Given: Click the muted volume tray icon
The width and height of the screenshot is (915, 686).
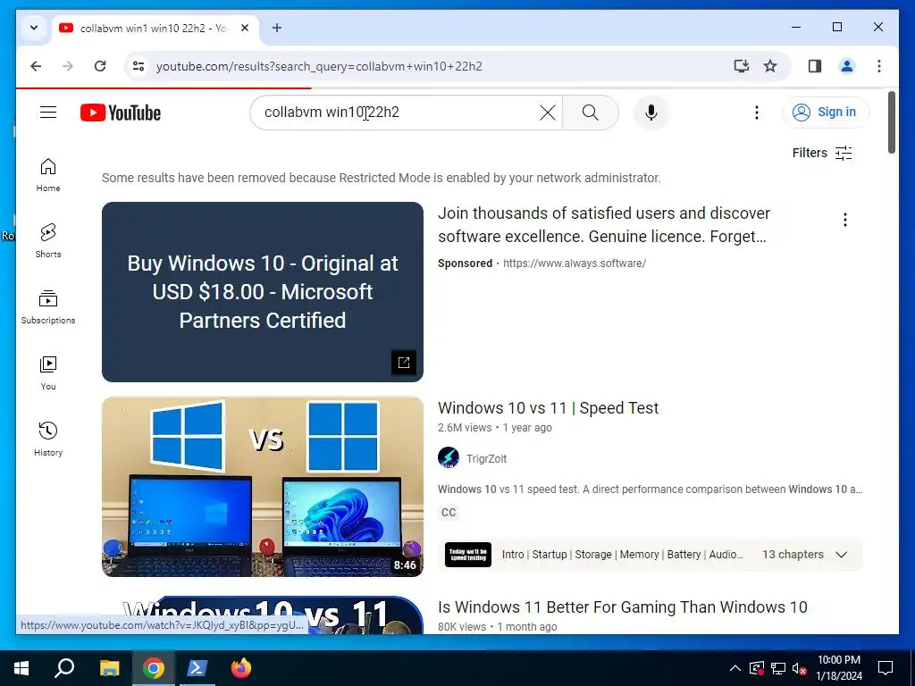Looking at the screenshot, I should pos(800,668).
